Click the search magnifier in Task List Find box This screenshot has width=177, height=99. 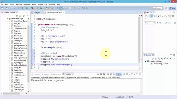154,23
